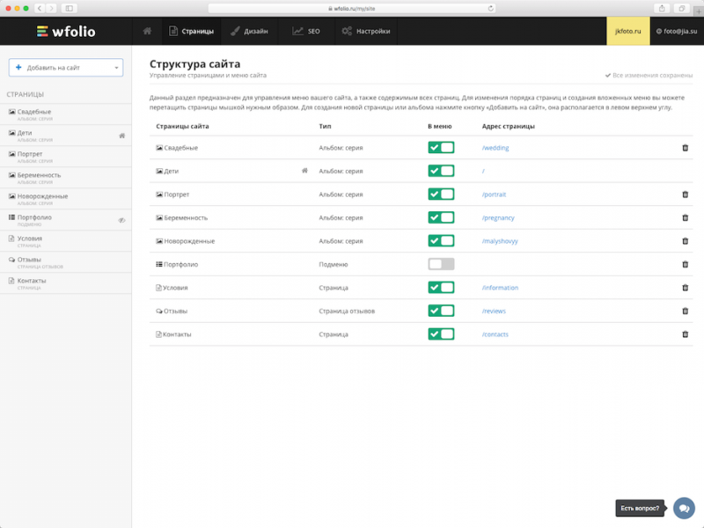Open the chat bubble support icon
Viewport: 704px width, 528px height.
pyautogui.click(x=683, y=508)
